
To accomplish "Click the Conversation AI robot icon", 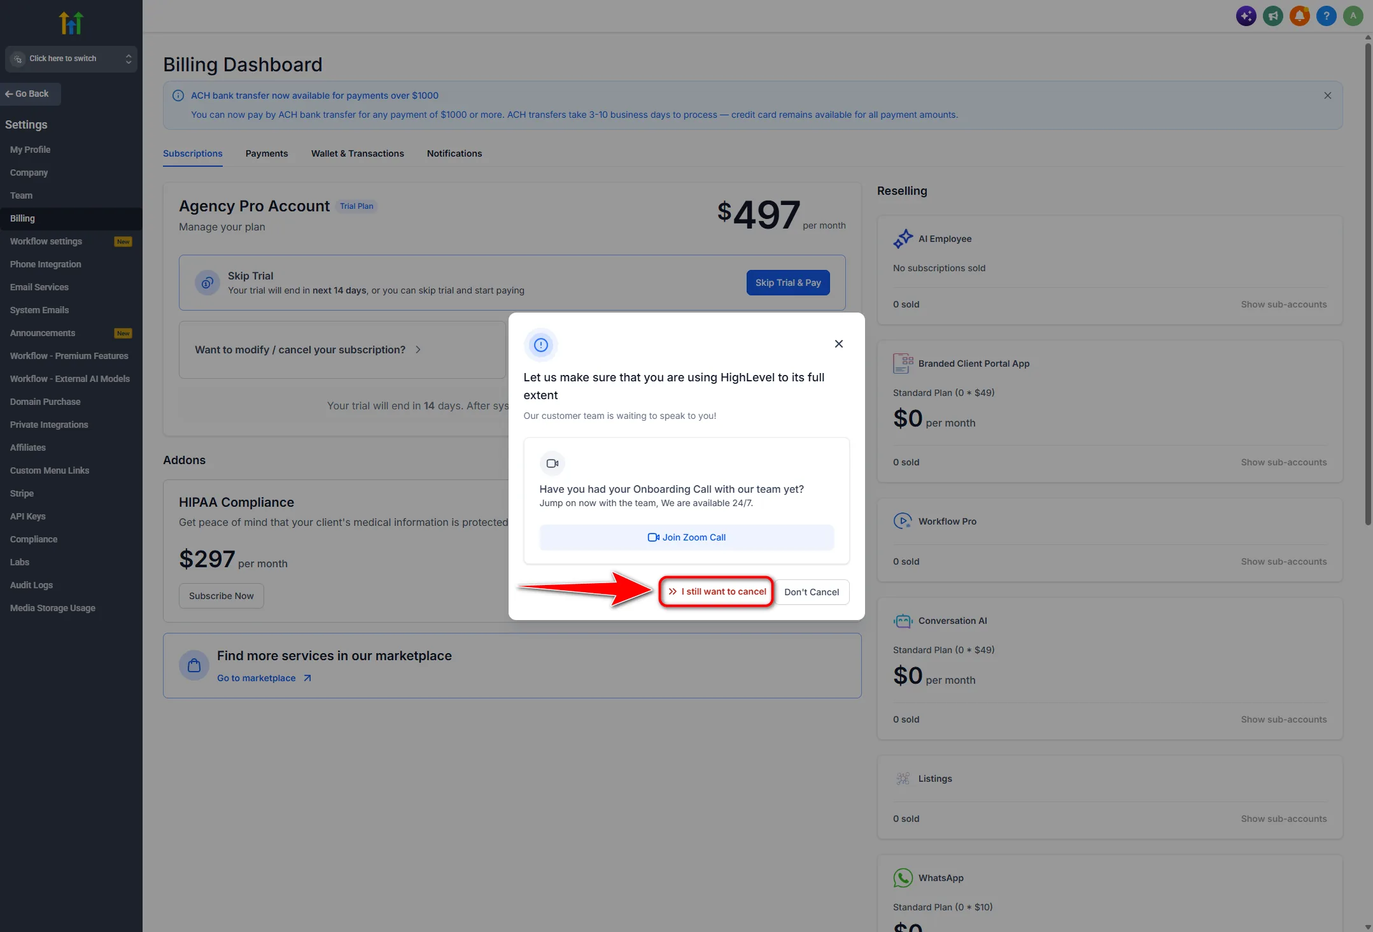I will click(x=903, y=621).
